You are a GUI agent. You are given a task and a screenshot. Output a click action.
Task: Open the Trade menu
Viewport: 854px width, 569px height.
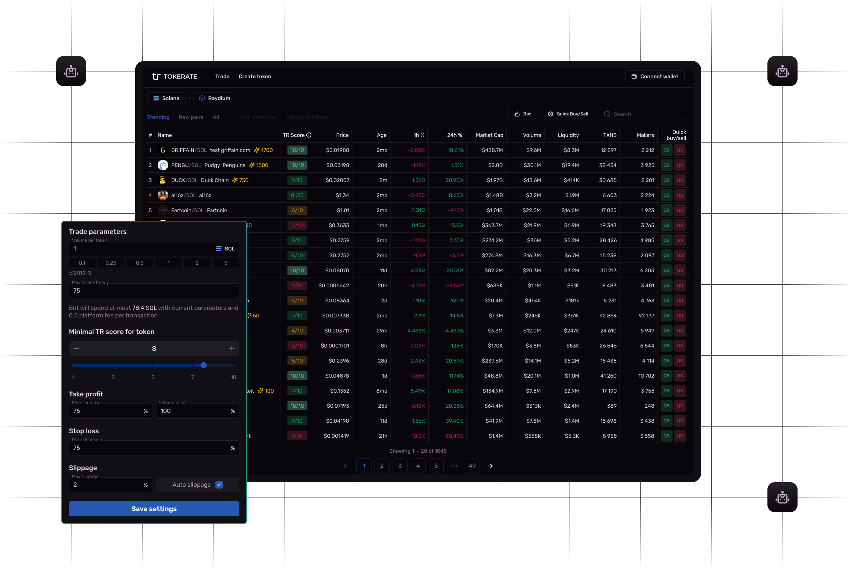(x=222, y=76)
